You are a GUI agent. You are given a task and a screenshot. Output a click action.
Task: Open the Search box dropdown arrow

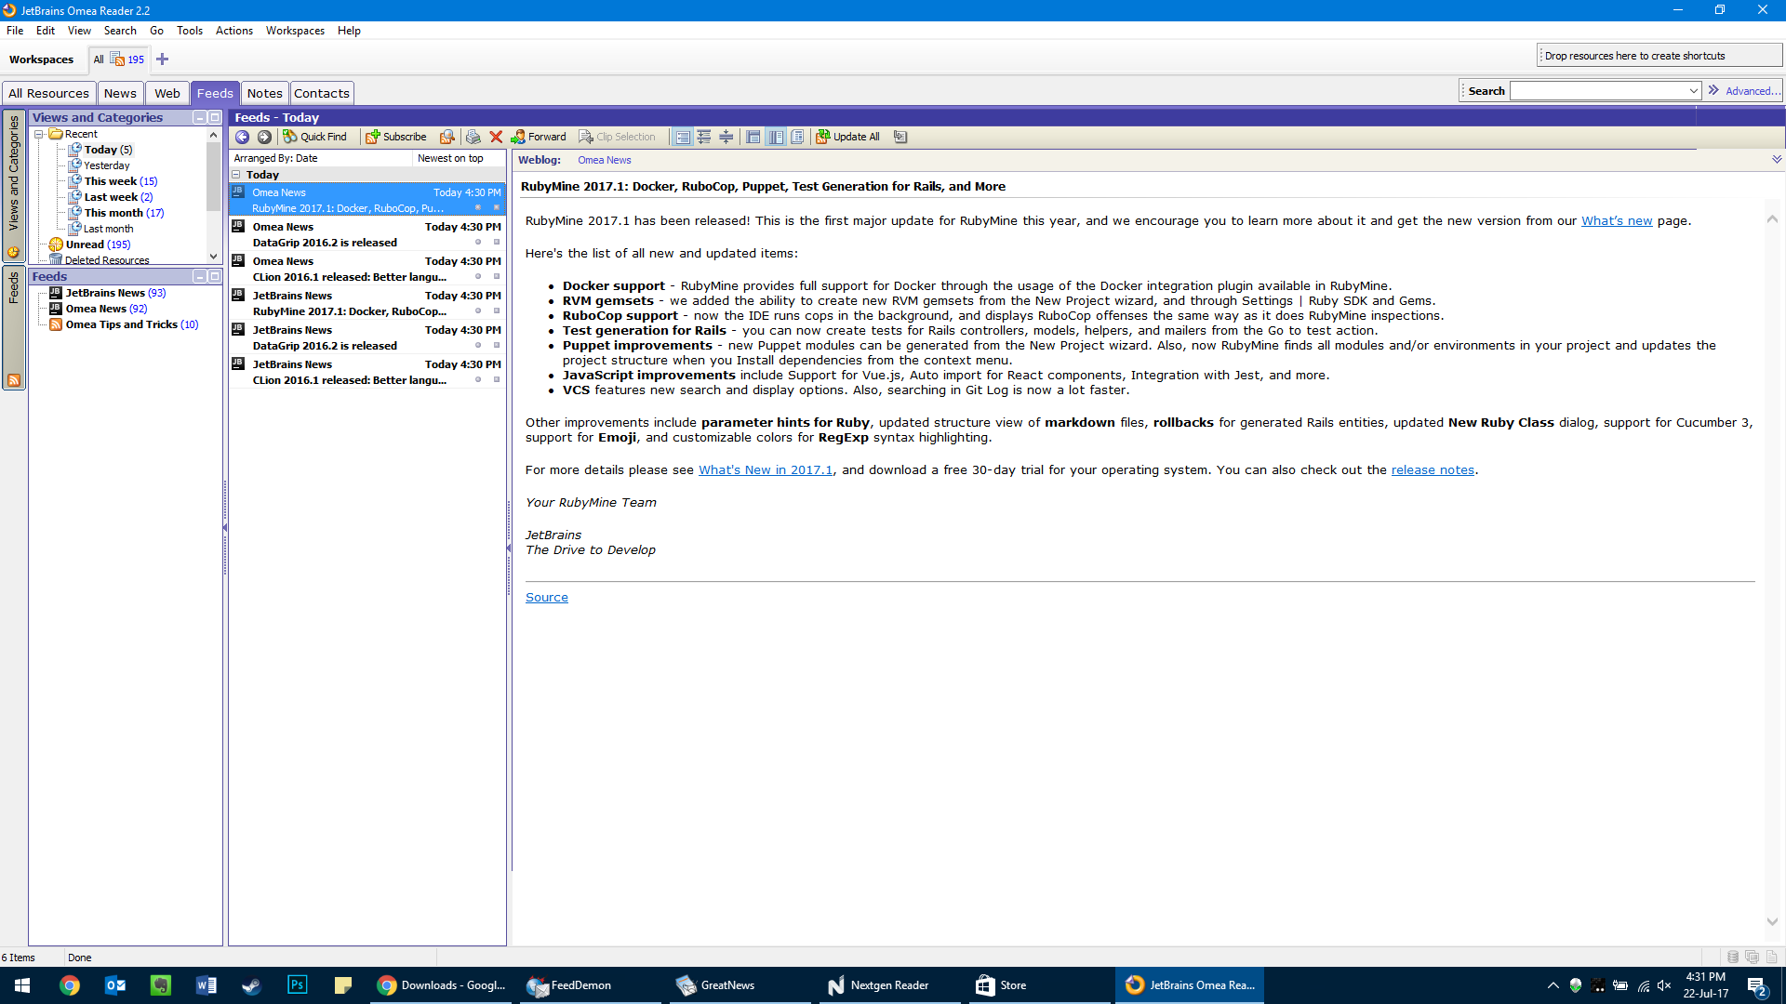pyautogui.click(x=1693, y=91)
